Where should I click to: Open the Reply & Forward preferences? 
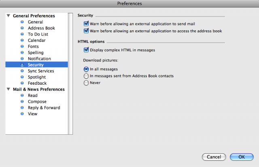(44, 108)
